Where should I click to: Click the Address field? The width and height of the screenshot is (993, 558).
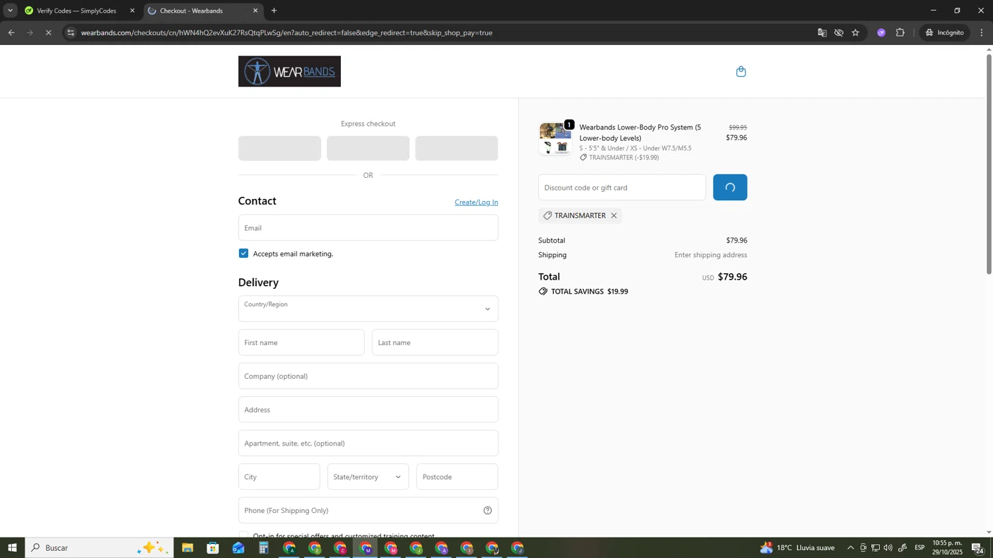pos(368,410)
